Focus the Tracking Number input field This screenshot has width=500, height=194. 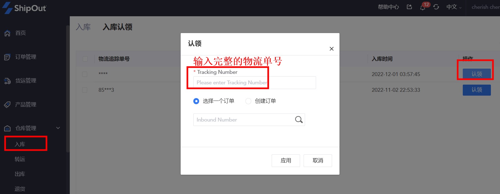pyautogui.click(x=255, y=83)
